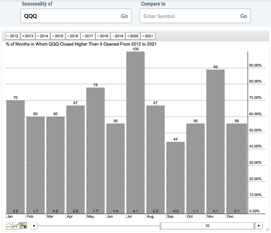Toggle the 2012 year series
271x233 pixels.
[13, 36]
